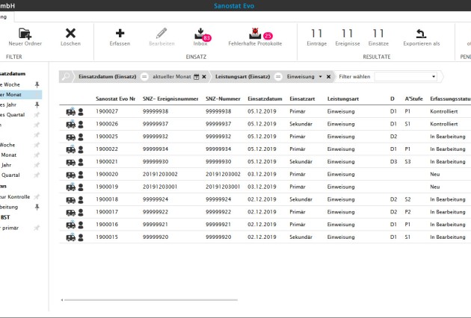Screen dimensions: 471x318
Task: Click ambulance icon in row 1900020
Action: click(x=71, y=175)
